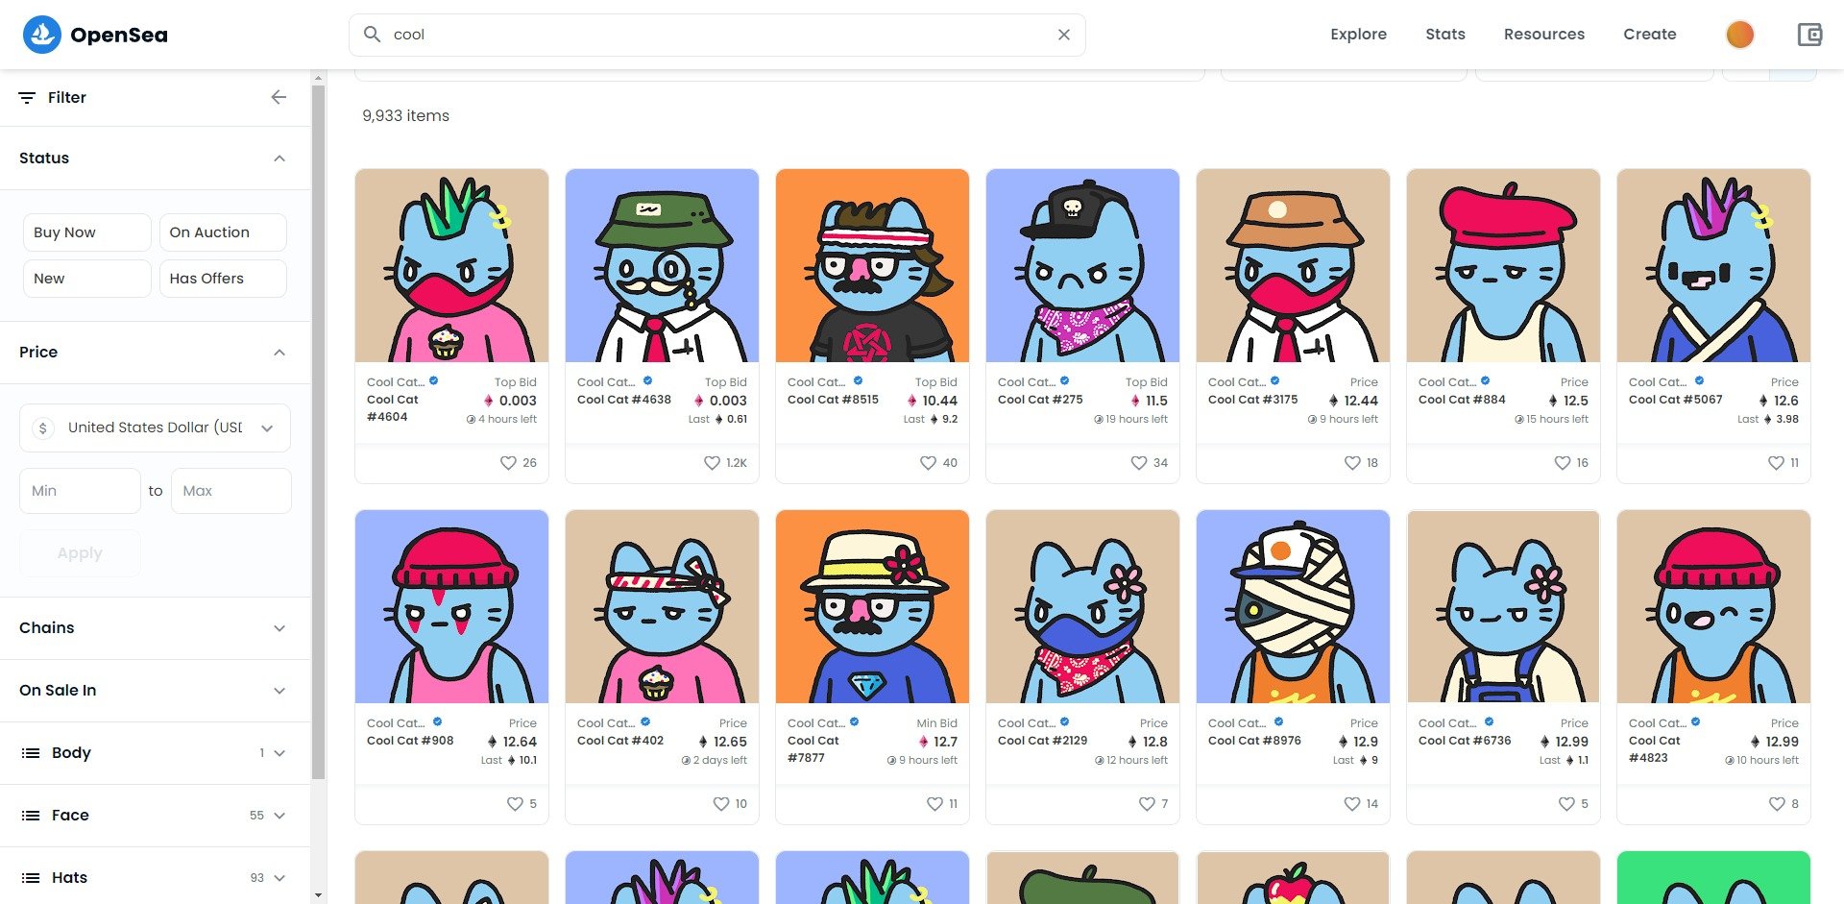
Task: Click the Body list icon
Action: point(31,753)
